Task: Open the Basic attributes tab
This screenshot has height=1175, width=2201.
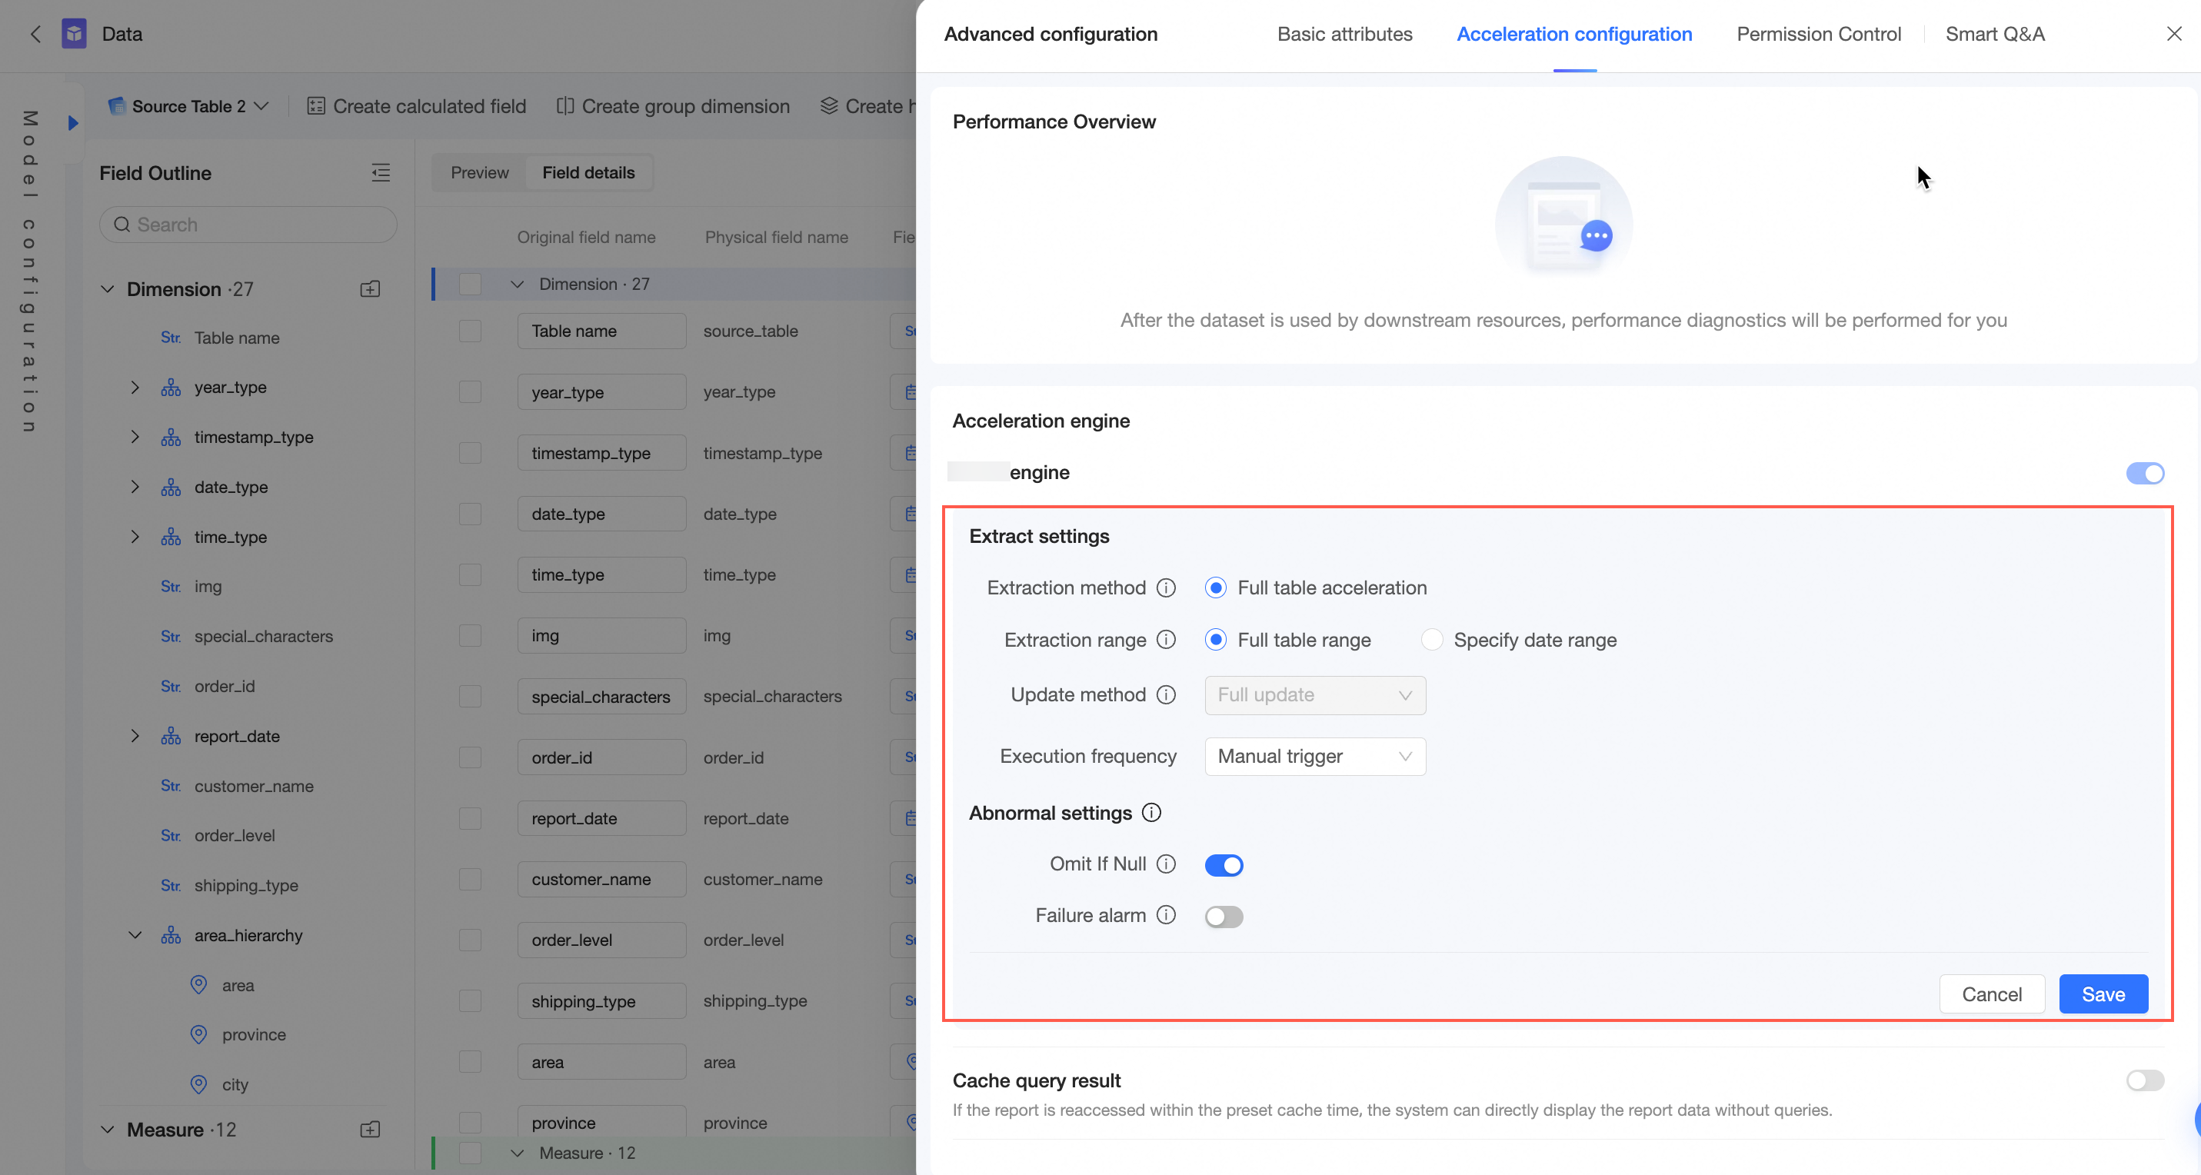Action: click(x=1344, y=34)
